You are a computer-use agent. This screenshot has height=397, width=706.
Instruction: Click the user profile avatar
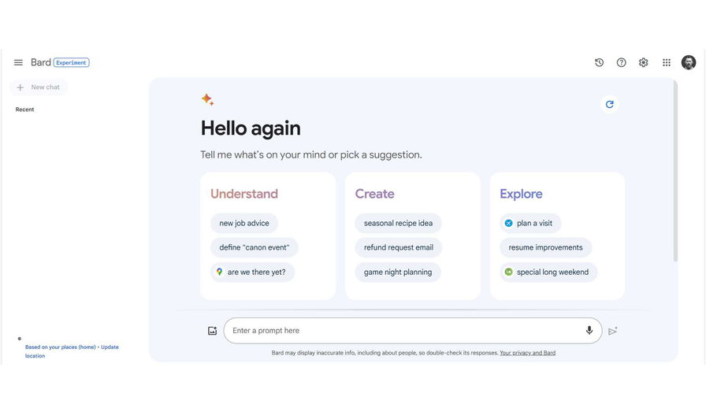[x=689, y=63]
